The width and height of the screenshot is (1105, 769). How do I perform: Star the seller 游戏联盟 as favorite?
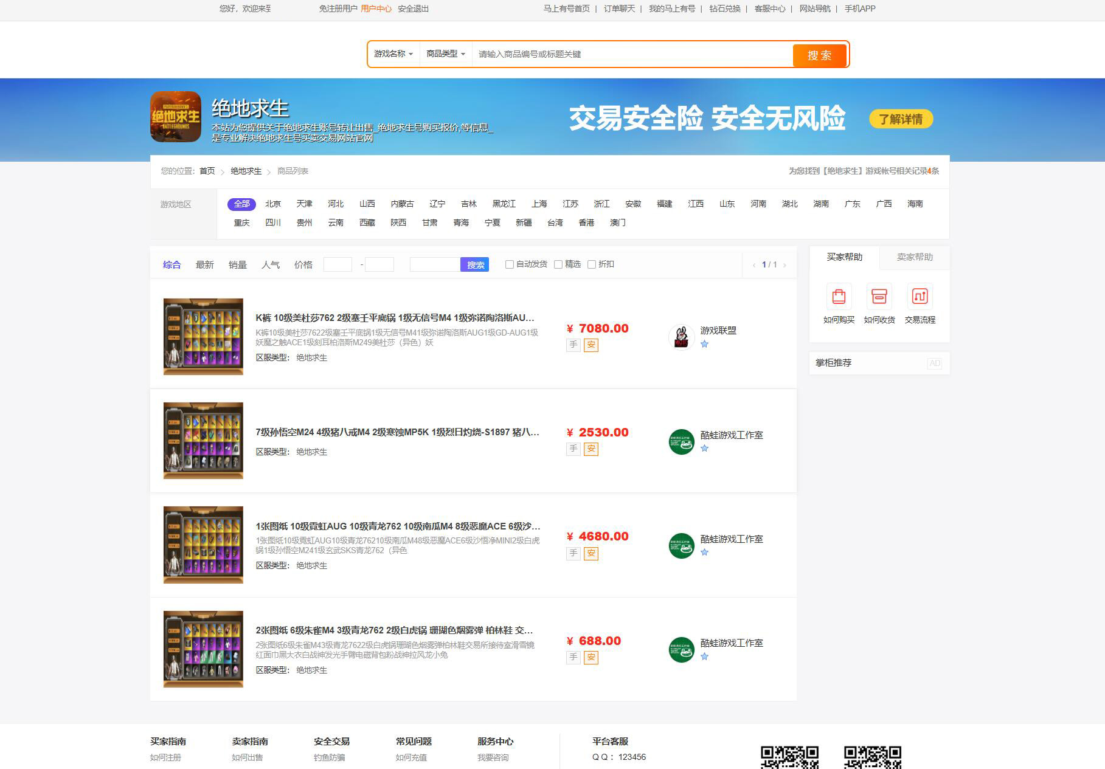click(x=705, y=345)
